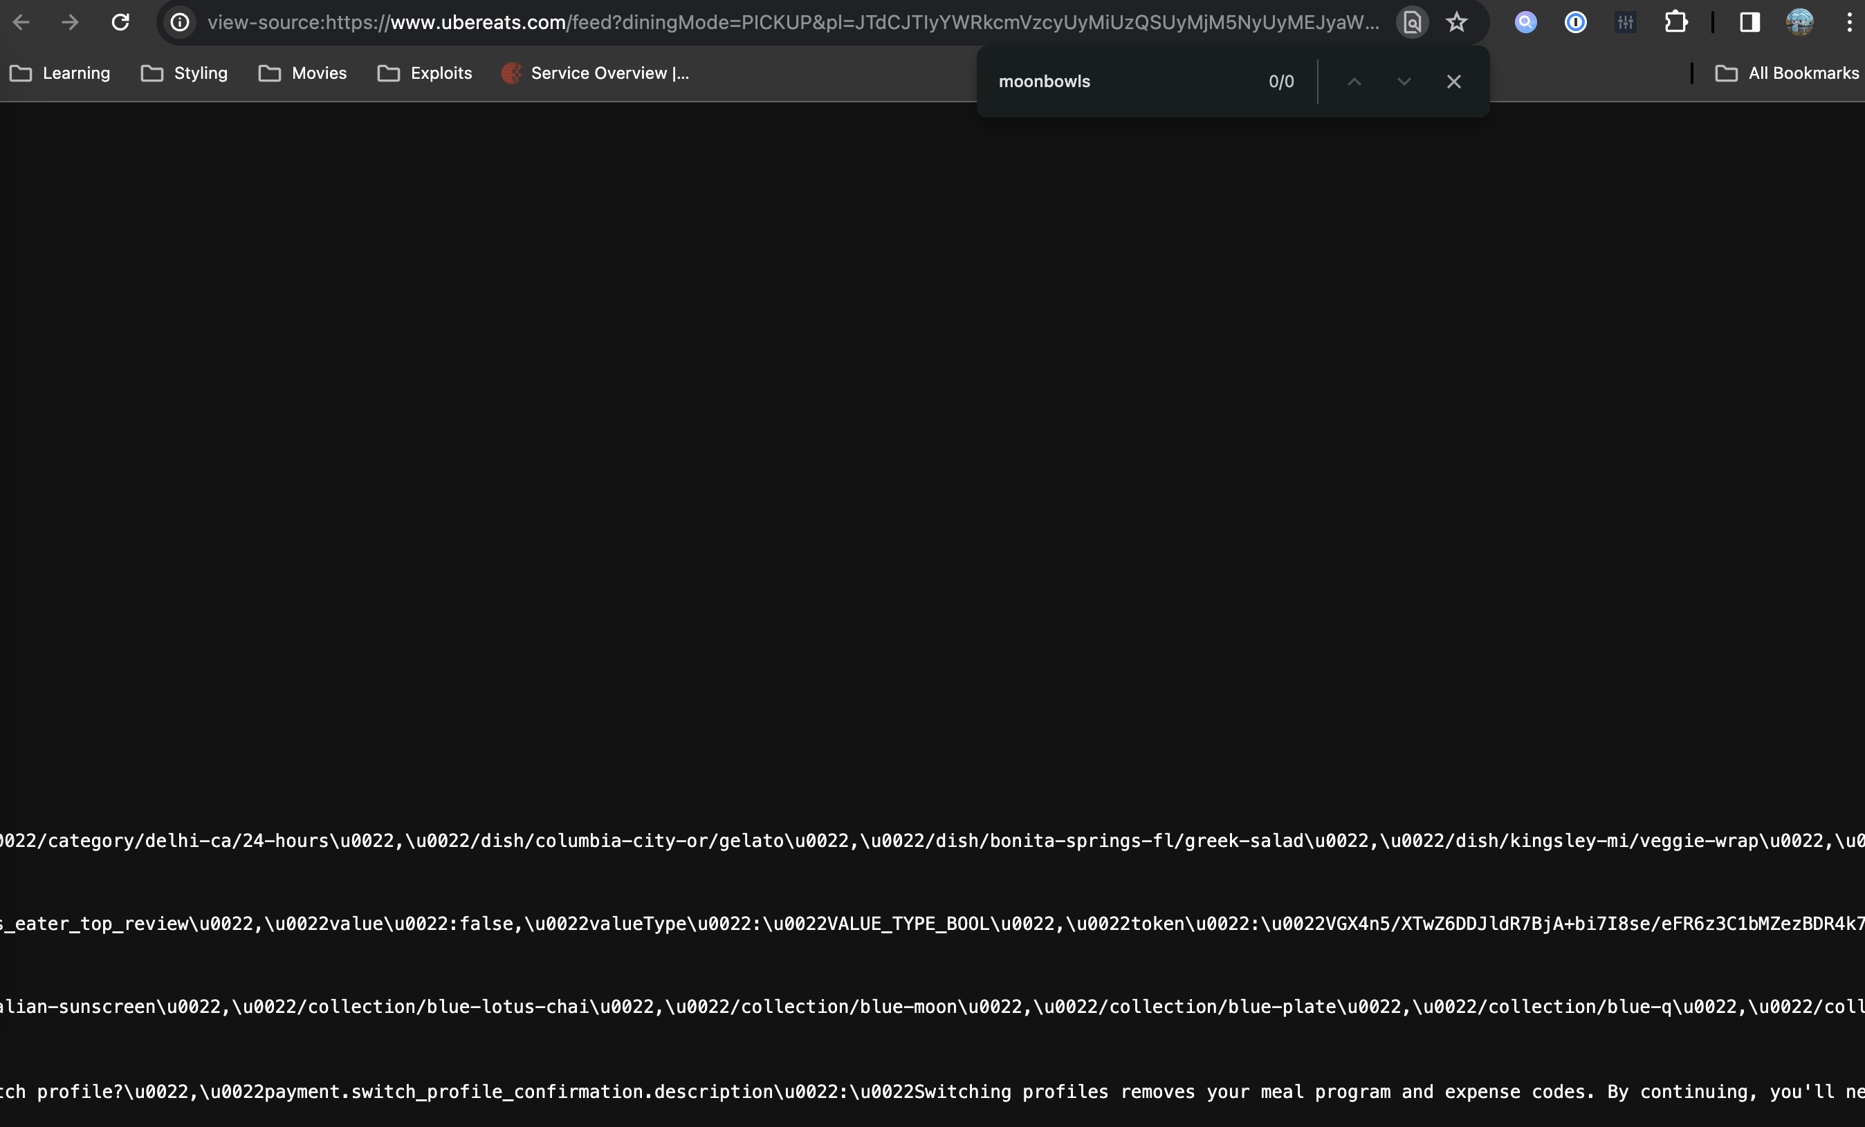Open the equalizer sliders extension icon
The width and height of the screenshot is (1865, 1127).
[1625, 23]
